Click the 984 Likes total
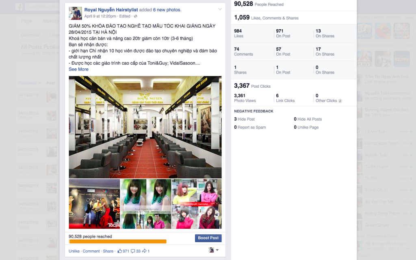 (238, 33)
